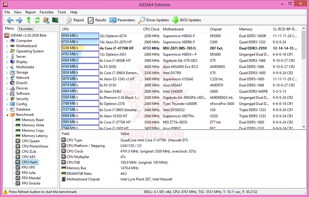Expand the Motherboard tree node
The image size is (309, 197).
click(x=7, y=46)
